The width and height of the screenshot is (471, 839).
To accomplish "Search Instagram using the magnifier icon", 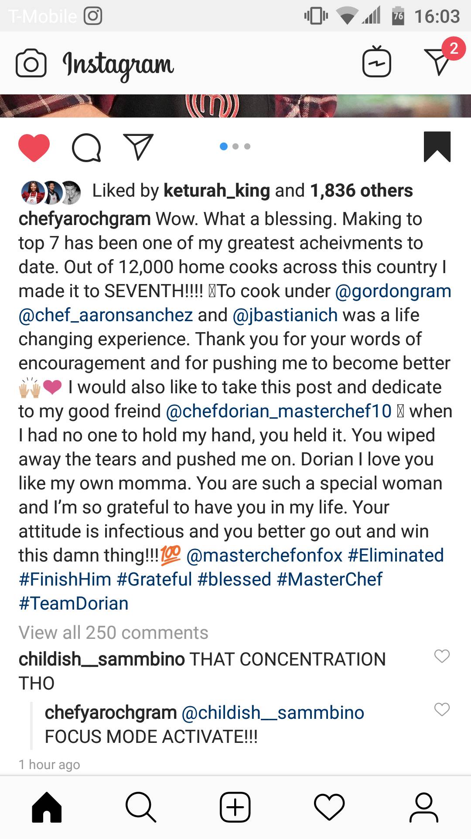I will point(141,808).
